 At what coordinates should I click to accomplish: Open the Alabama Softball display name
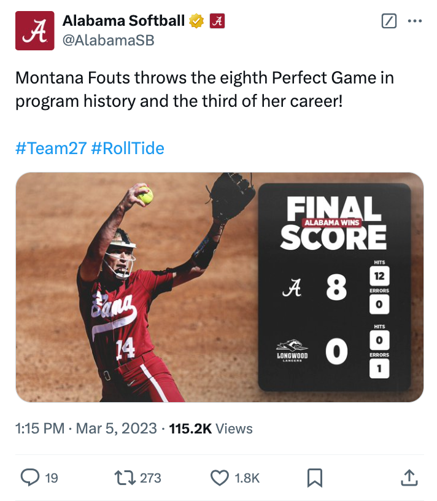[123, 21]
